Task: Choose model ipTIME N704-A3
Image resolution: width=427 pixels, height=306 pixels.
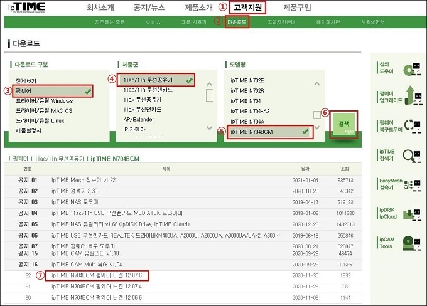Action: (250, 112)
